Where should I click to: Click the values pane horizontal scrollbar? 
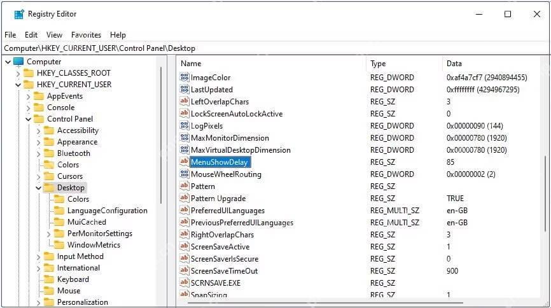pos(325,302)
